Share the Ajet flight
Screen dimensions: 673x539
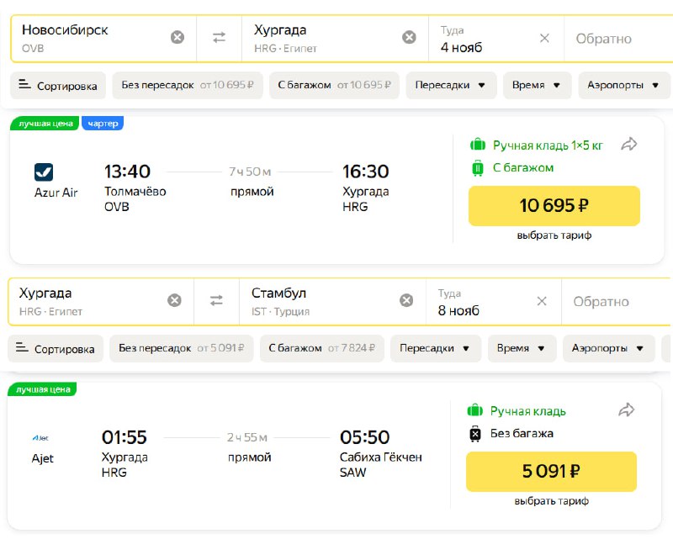(x=626, y=410)
